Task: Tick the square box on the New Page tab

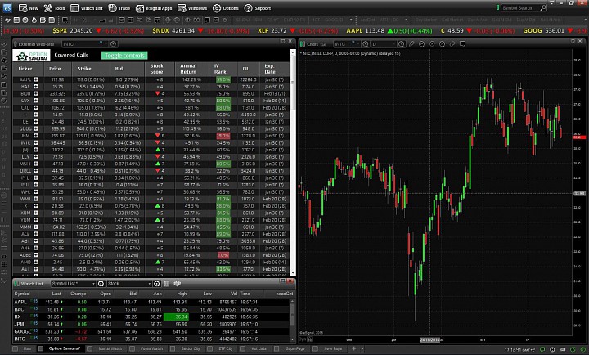Action: click(316, 348)
